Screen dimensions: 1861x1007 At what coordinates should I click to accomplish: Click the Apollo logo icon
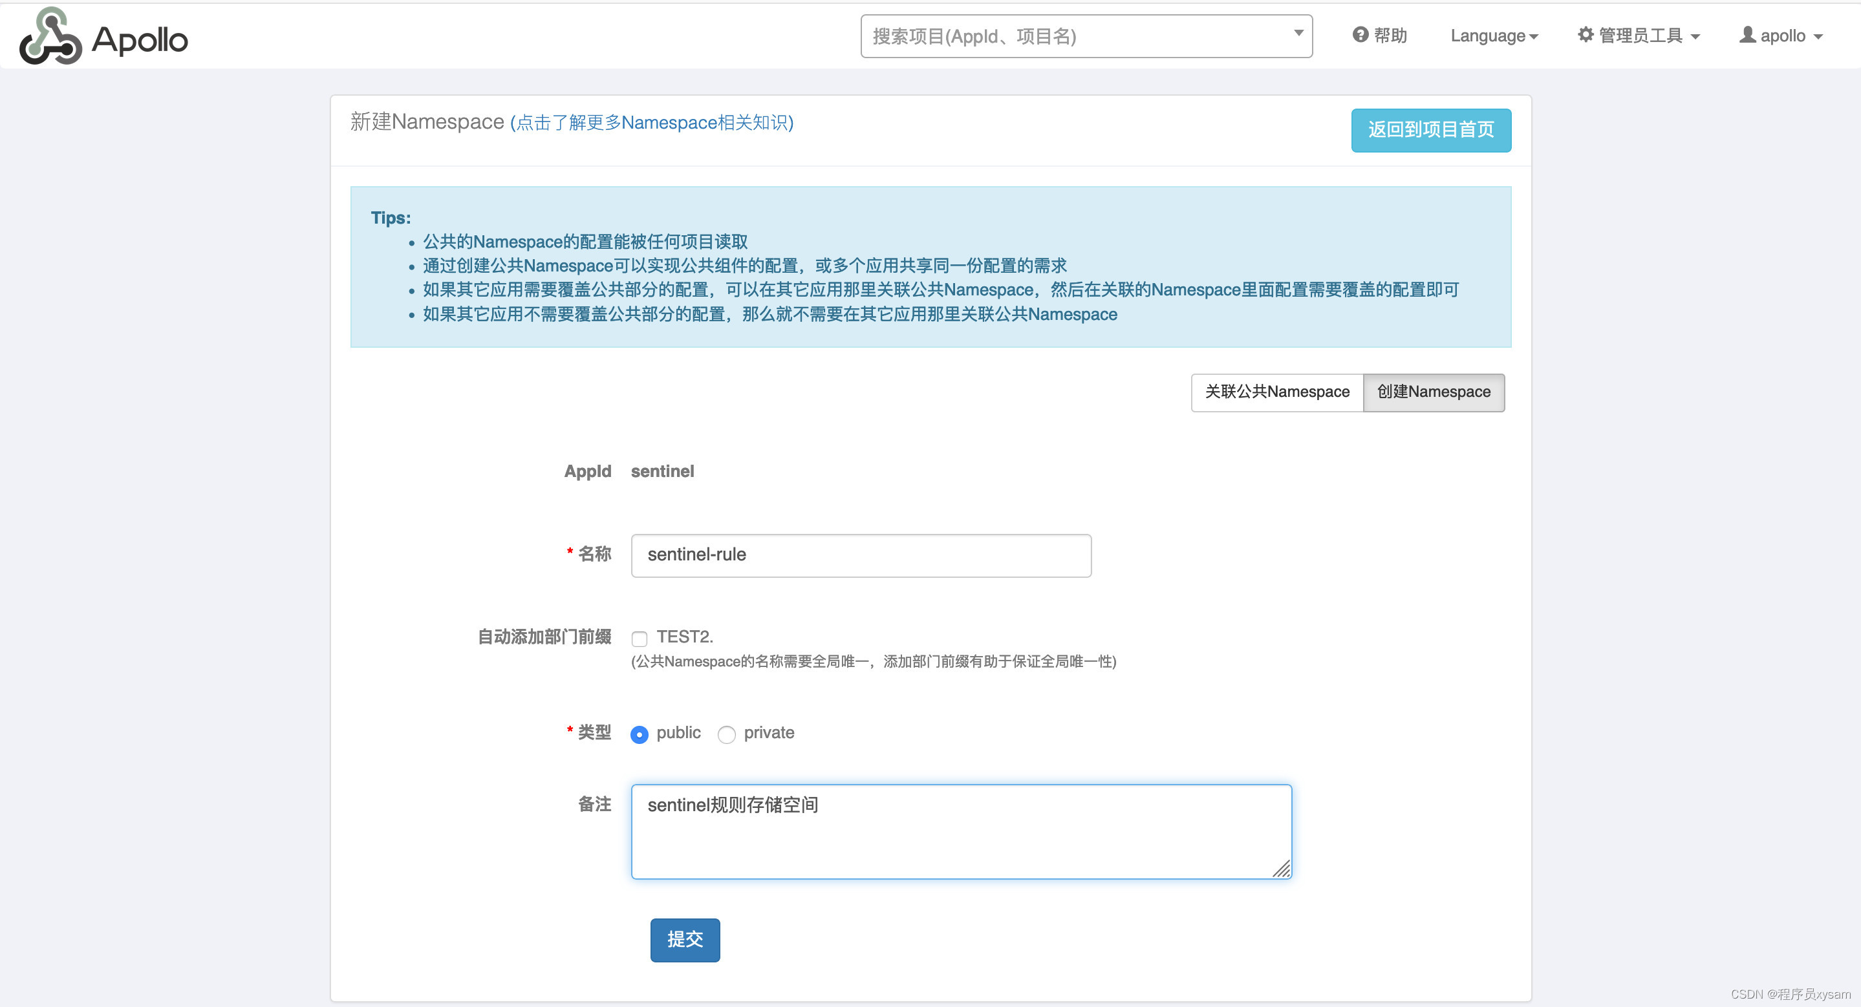tap(49, 36)
